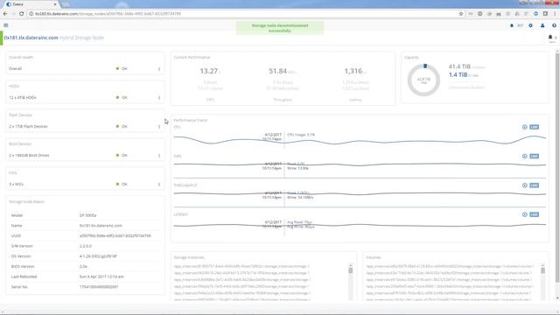Open 12 x 4TiB HDDs row options menu

(159, 97)
